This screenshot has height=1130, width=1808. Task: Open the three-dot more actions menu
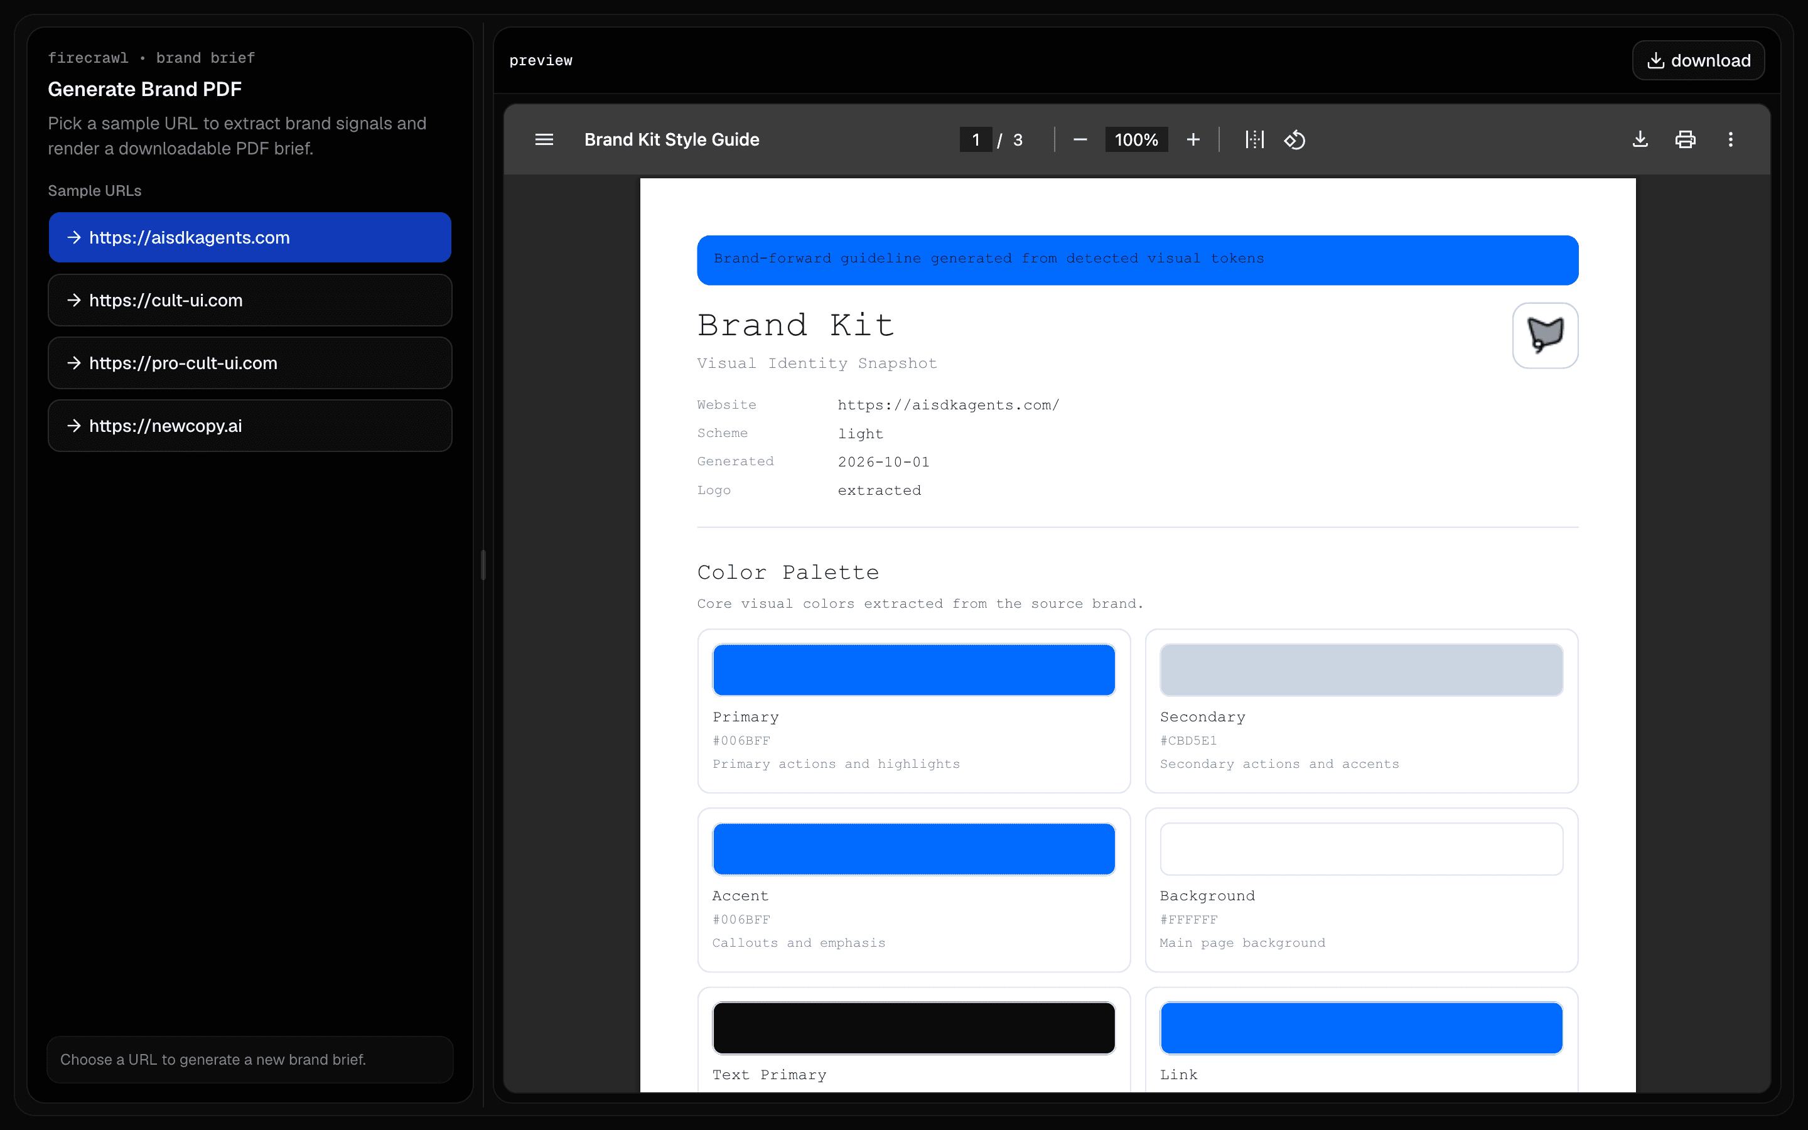pyautogui.click(x=1730, y=140)
